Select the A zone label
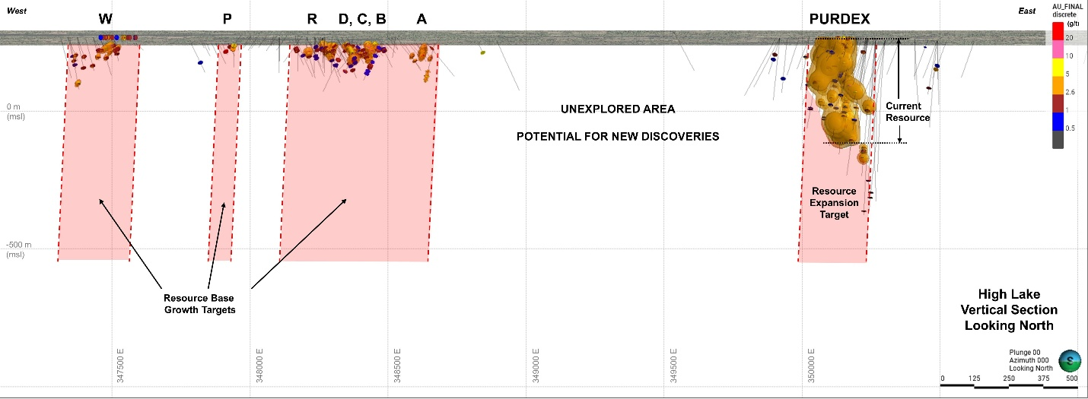1088x399 pixels. pos(422,19)
